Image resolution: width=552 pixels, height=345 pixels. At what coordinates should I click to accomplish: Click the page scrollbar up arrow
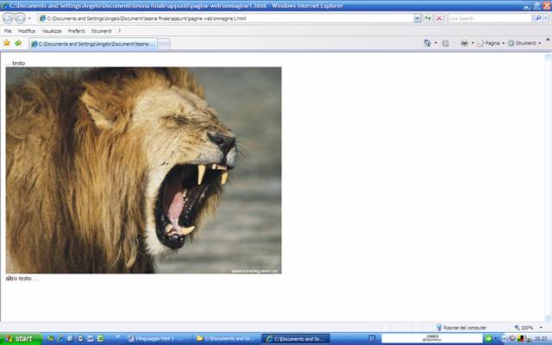point(548,57)
